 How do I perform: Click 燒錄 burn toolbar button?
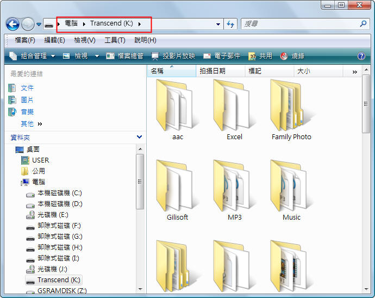coord(292,56)
